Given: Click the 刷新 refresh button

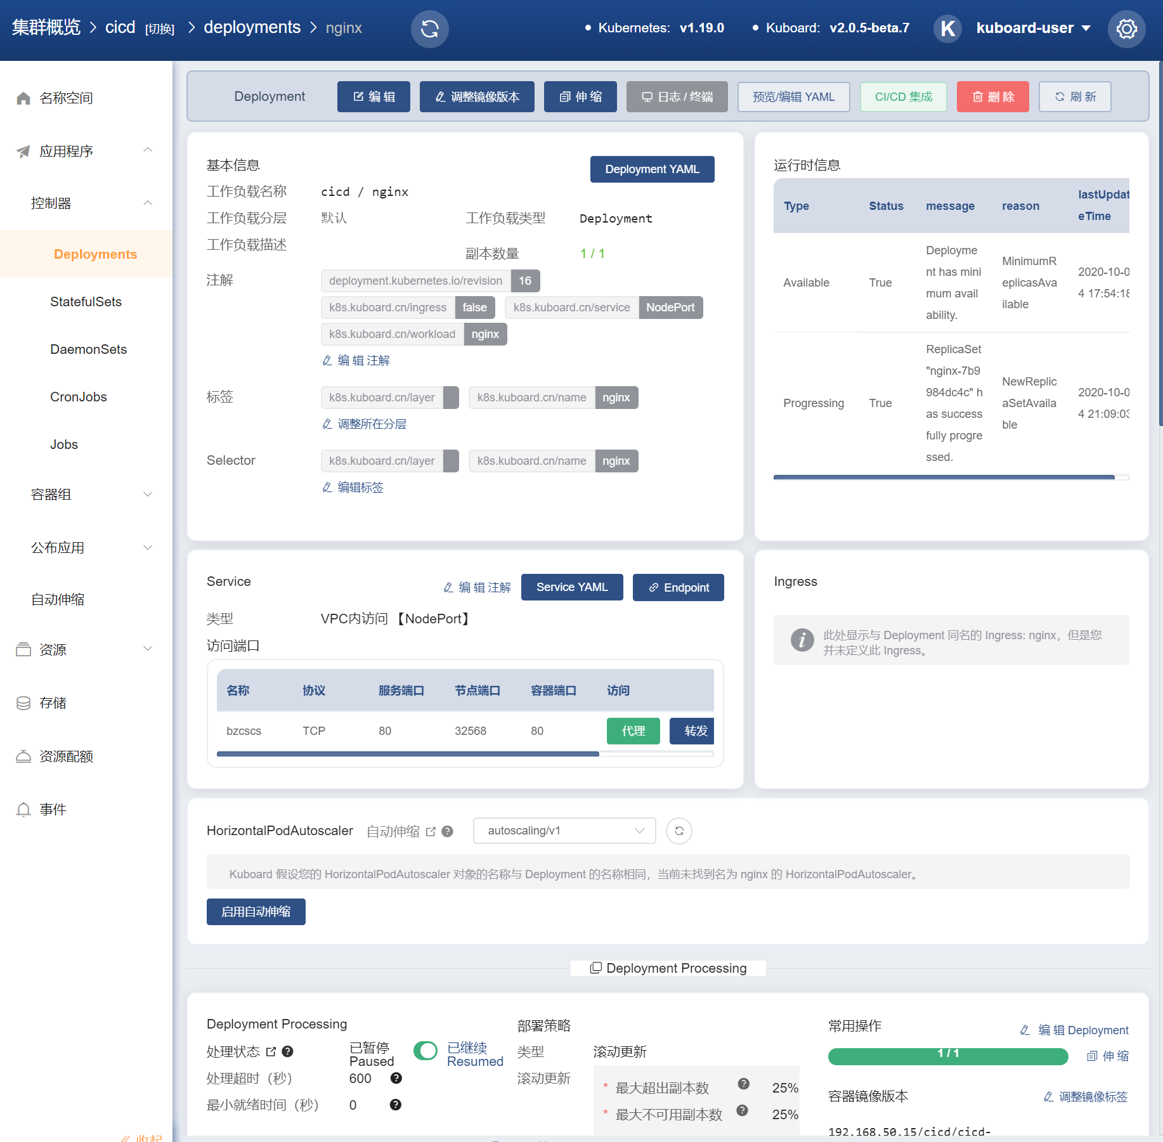Looking at the screenshot, I should pyautogui.click(x=1075, y=96).
